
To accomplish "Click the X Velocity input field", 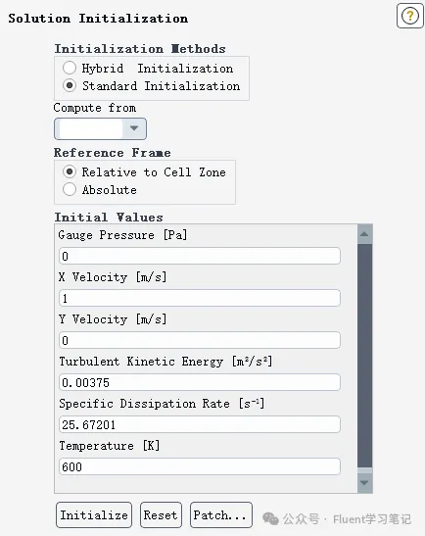I will pyautogui.click(x=200, y=298).
